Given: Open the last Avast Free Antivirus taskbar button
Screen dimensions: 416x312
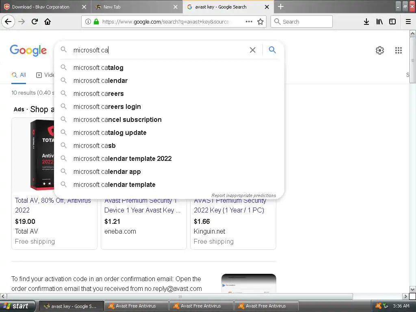Looking at the screenshot, I should (x=266, y=306).
